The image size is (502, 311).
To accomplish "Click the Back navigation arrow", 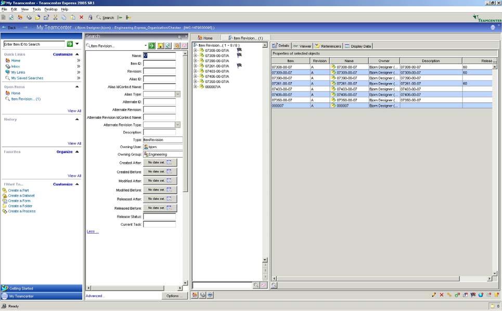I will (9, 28).
